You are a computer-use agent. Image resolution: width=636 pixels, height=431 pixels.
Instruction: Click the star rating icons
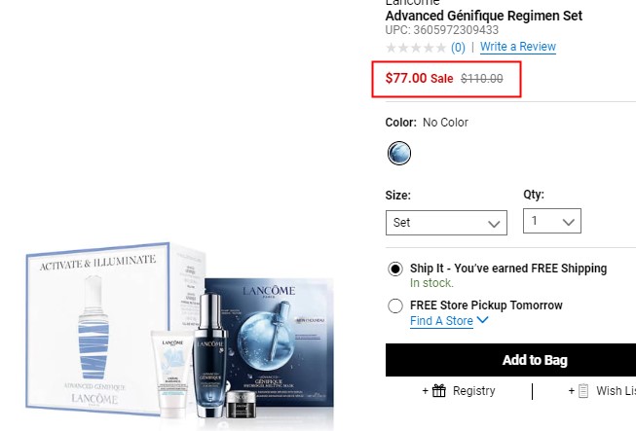tap(416, 48)
